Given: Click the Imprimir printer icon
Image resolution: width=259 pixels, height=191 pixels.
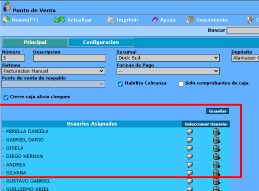Looking at the screenshot, I should click(x=111, y=20).
